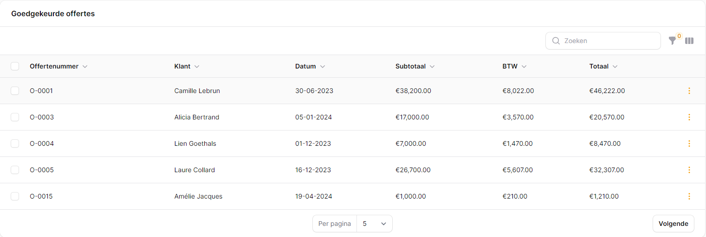Focus the Zoeken search field
Viewport: 706px width, 237px height.
tap(608, 41)
